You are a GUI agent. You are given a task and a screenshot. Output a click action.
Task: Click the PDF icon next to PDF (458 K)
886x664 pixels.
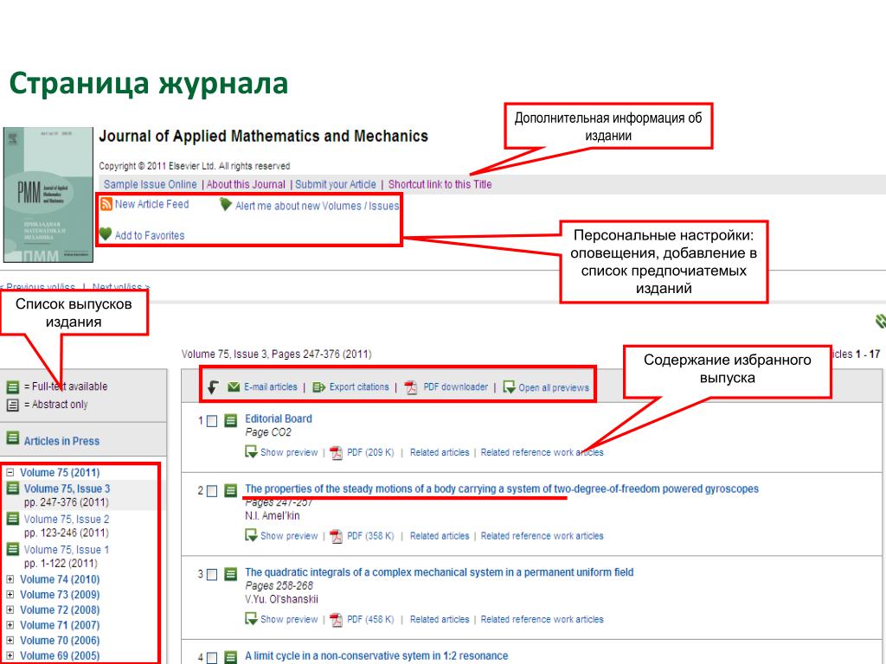(337, 620)
